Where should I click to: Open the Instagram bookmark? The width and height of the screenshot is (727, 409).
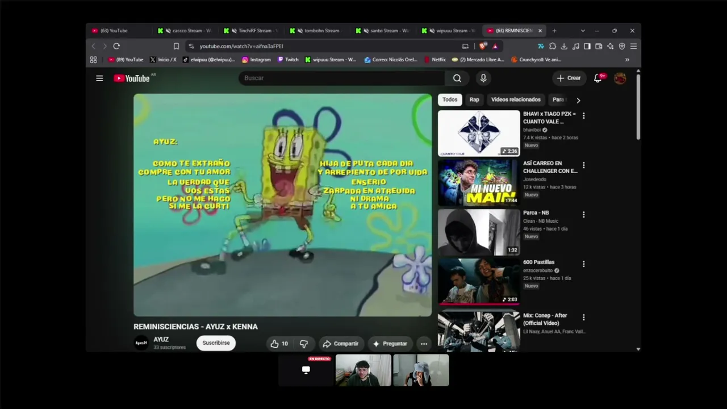click(257, 60)
